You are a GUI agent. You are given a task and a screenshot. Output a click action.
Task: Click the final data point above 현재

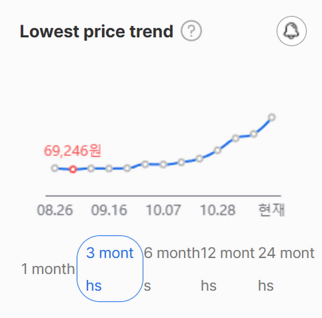(x=271, y=117)
